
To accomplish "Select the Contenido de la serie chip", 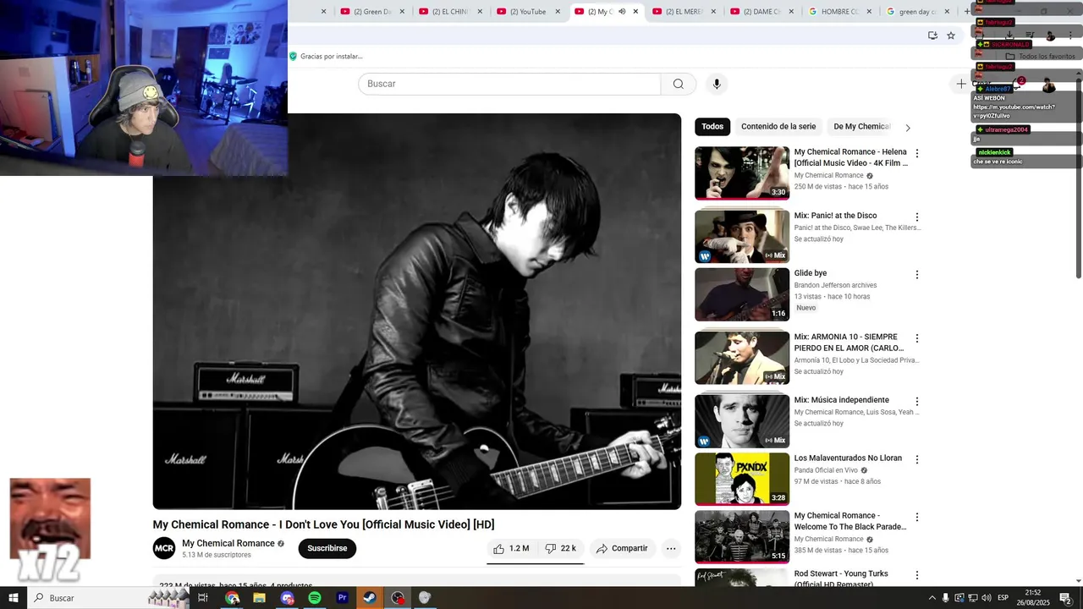I will (x=778, y=127).
